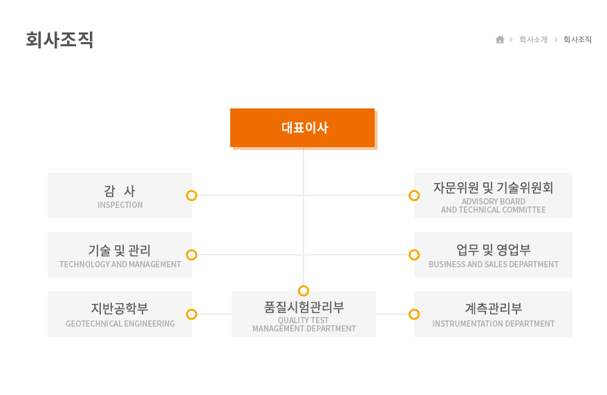Click circle node beside 지반공학부
The height and width of the screenshot is (395, 607).
tap(192, 314)
